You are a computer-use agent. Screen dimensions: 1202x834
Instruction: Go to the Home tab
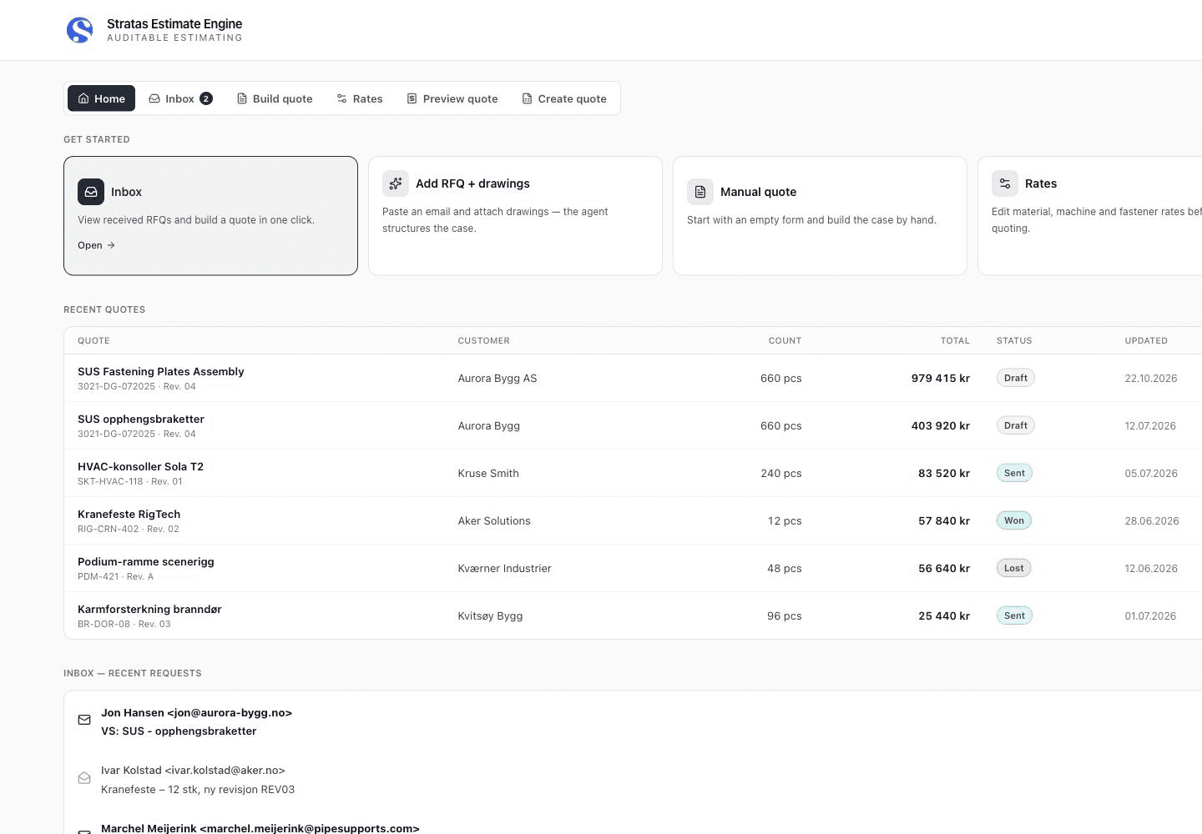click(101, 98)
